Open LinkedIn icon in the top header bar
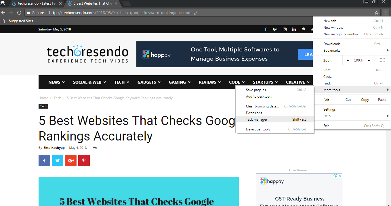Image resolution: width=391 pixels, height=206 pixels. click(x=294, y=29)
